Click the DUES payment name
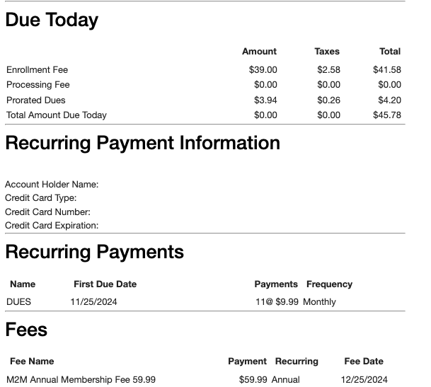 19,302
